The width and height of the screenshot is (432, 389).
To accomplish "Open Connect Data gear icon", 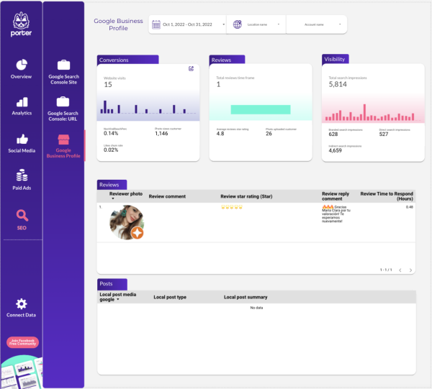I will (22, 303).
